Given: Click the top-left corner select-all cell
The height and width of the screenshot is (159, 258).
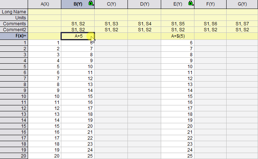Looking at the screenshot, I should click(x=14, y=4).
